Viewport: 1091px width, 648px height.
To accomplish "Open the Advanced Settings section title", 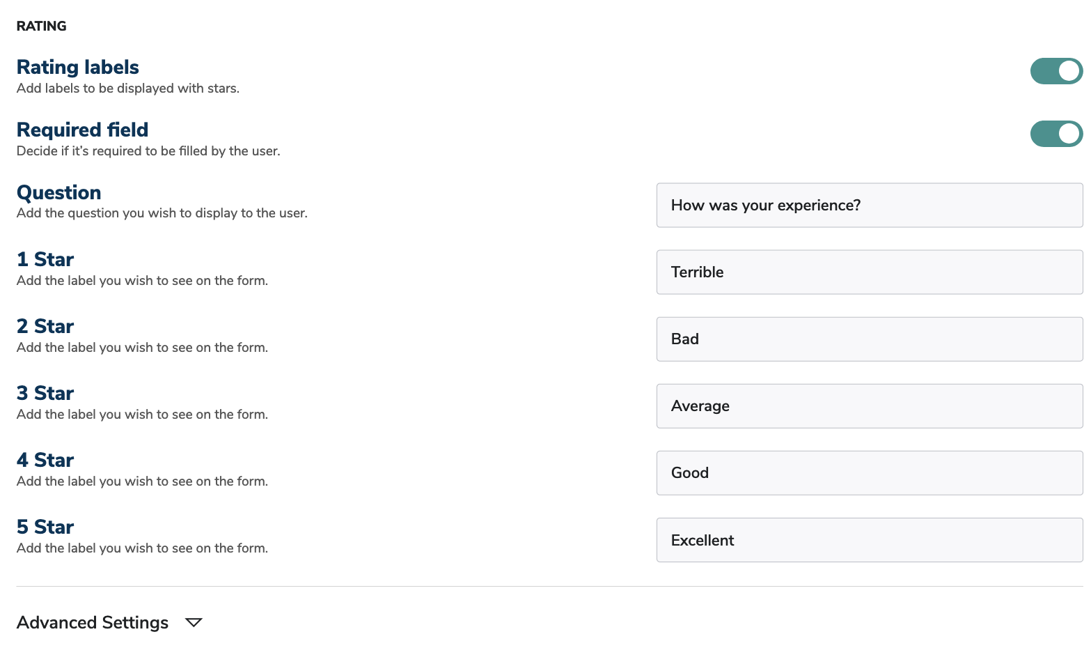I will pyautogui.click(x=93, y=623).
